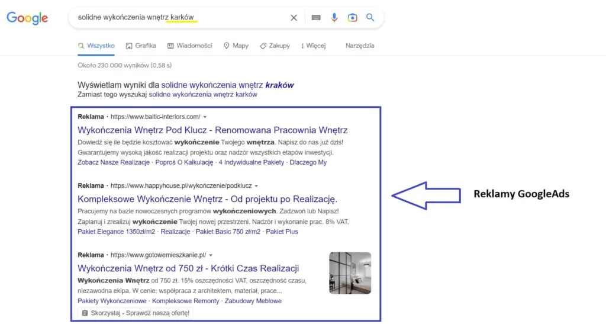Click the https://www.gotowemieszkanie.pl/ URL text
The width and height of the screenshot is (606, 324).
point(159,255)
